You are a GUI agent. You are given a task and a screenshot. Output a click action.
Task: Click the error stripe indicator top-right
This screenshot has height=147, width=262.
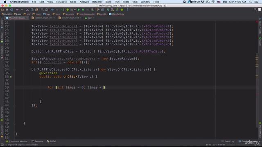coord(257,22)
